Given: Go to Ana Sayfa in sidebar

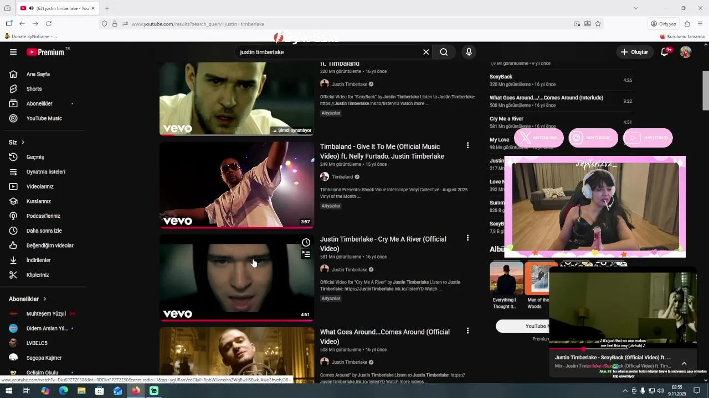Looking at the screenshot, I should point(42,74).
